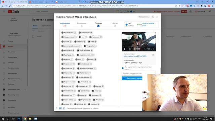215x121 pixels.
Task: Remove the вячеслав абросимов tag
Action: [x=80, y=46]
